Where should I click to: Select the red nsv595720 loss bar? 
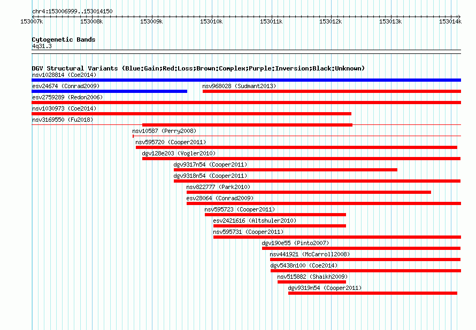[x=297, y=147]
